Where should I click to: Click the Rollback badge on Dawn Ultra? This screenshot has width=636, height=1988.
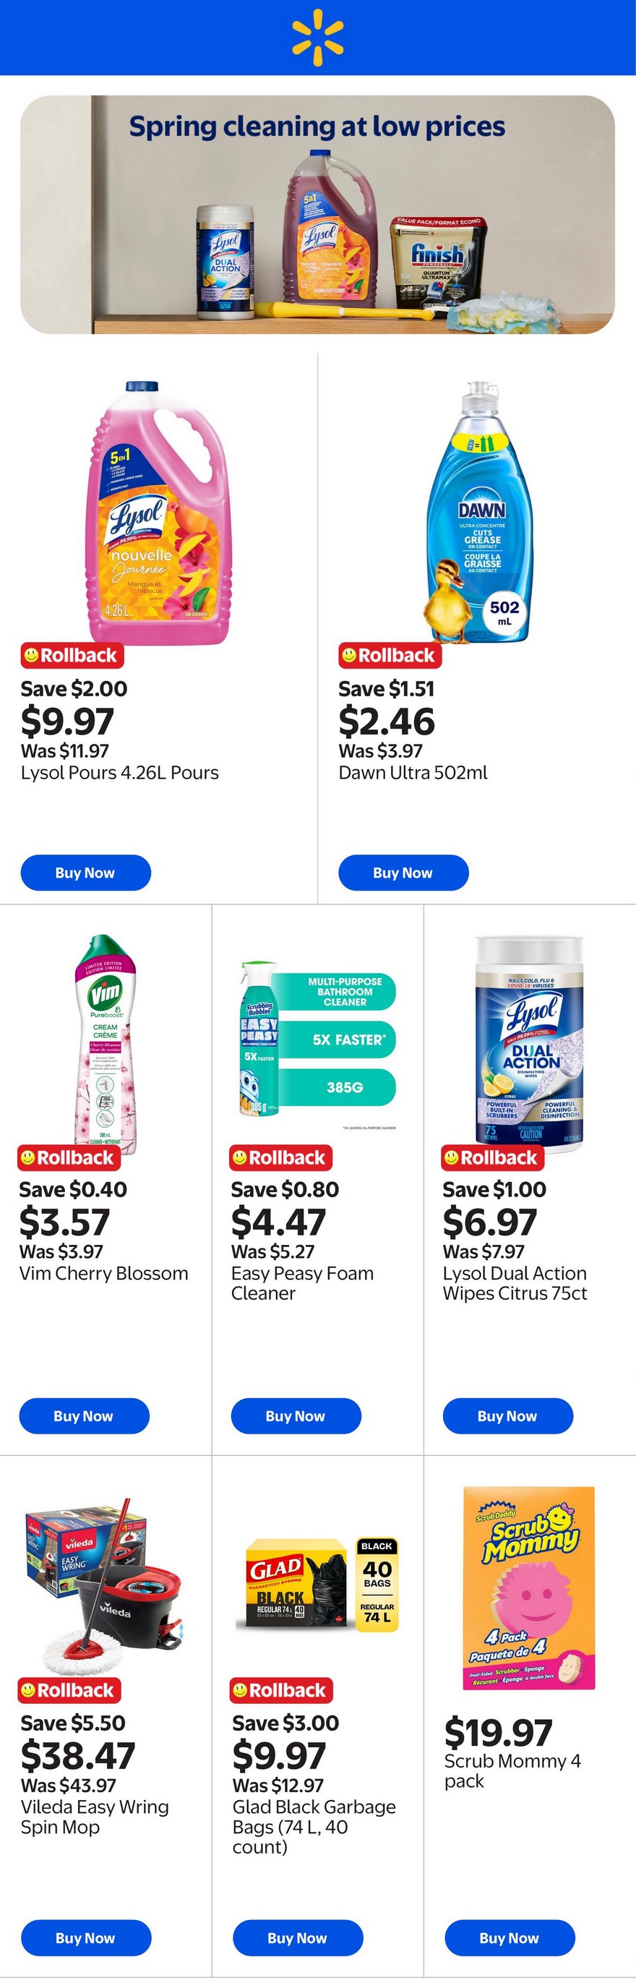[390, 655]
